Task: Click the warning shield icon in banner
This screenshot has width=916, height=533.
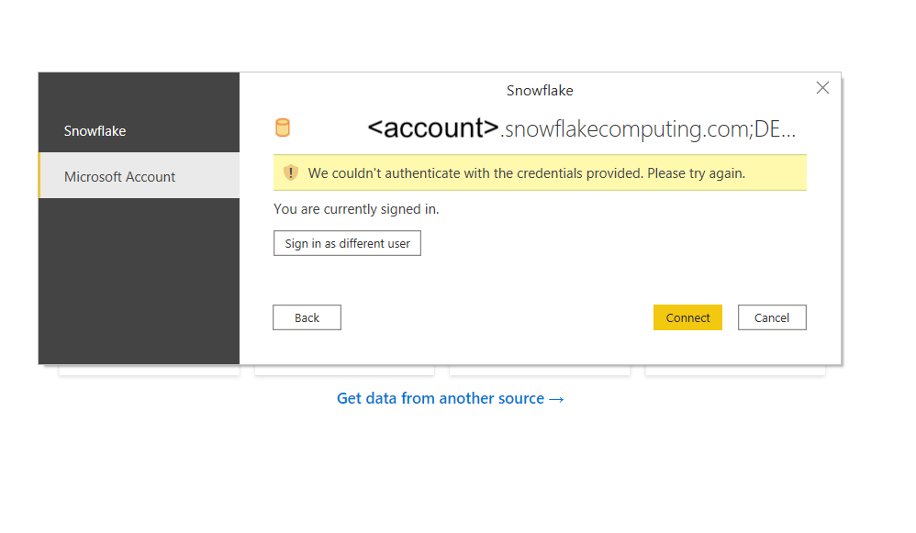Action: pos(290,172)
